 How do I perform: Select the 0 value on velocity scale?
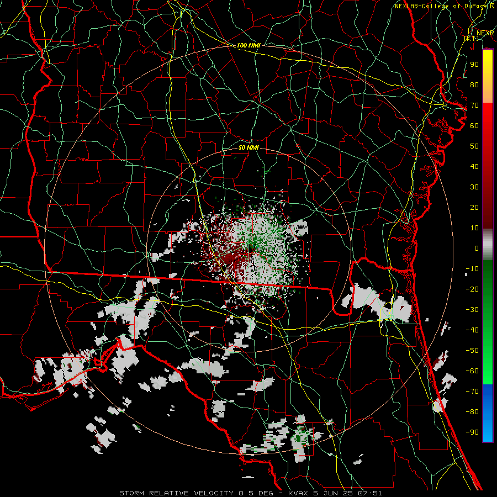[x=477, y=248]
